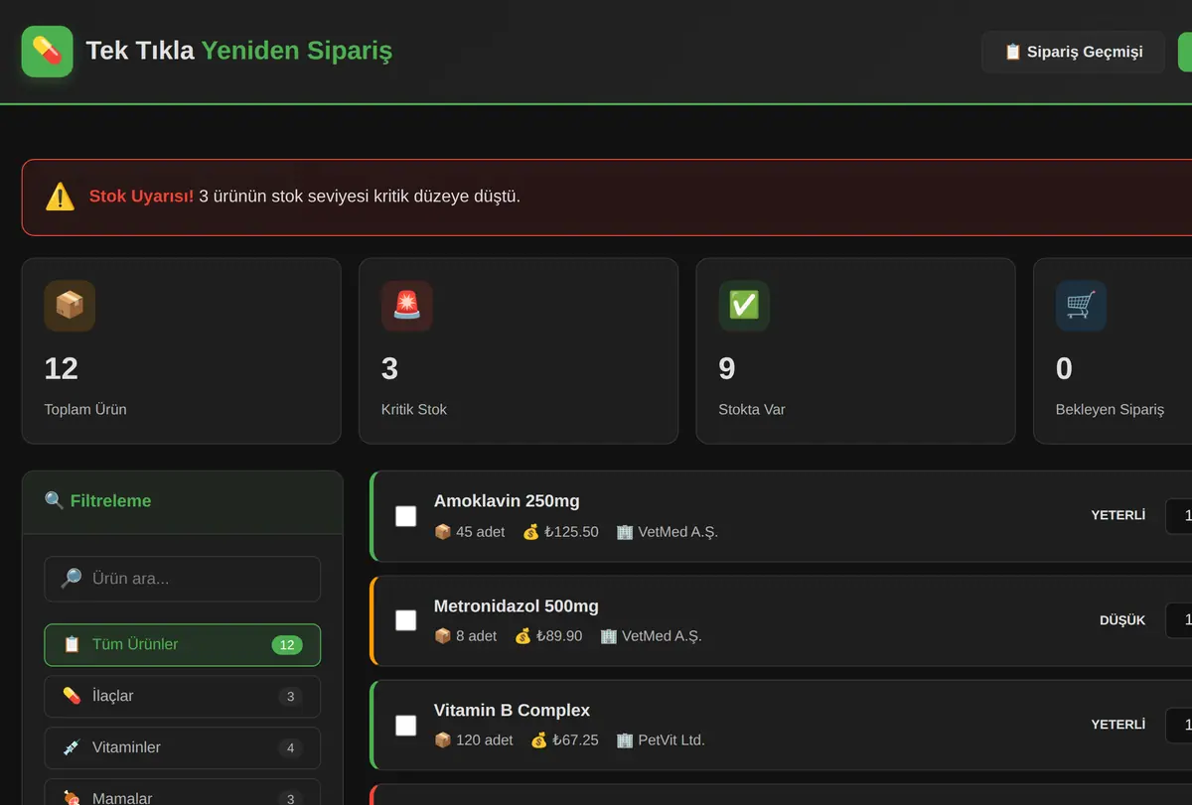Click the pill icon in İlaçlar filter
This screenshot has width=1192, height=805.
pos(72,696)
